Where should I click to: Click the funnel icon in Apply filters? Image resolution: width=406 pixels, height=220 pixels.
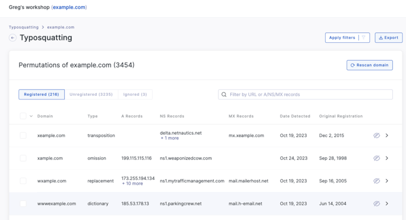[364, 38]
